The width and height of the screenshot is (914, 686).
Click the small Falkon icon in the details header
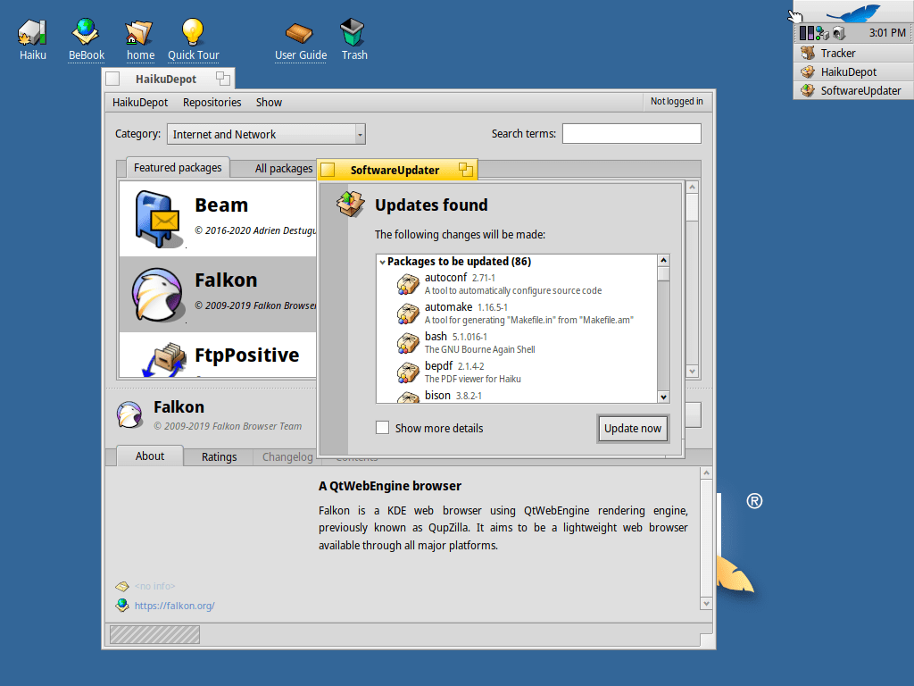[129, 414]
